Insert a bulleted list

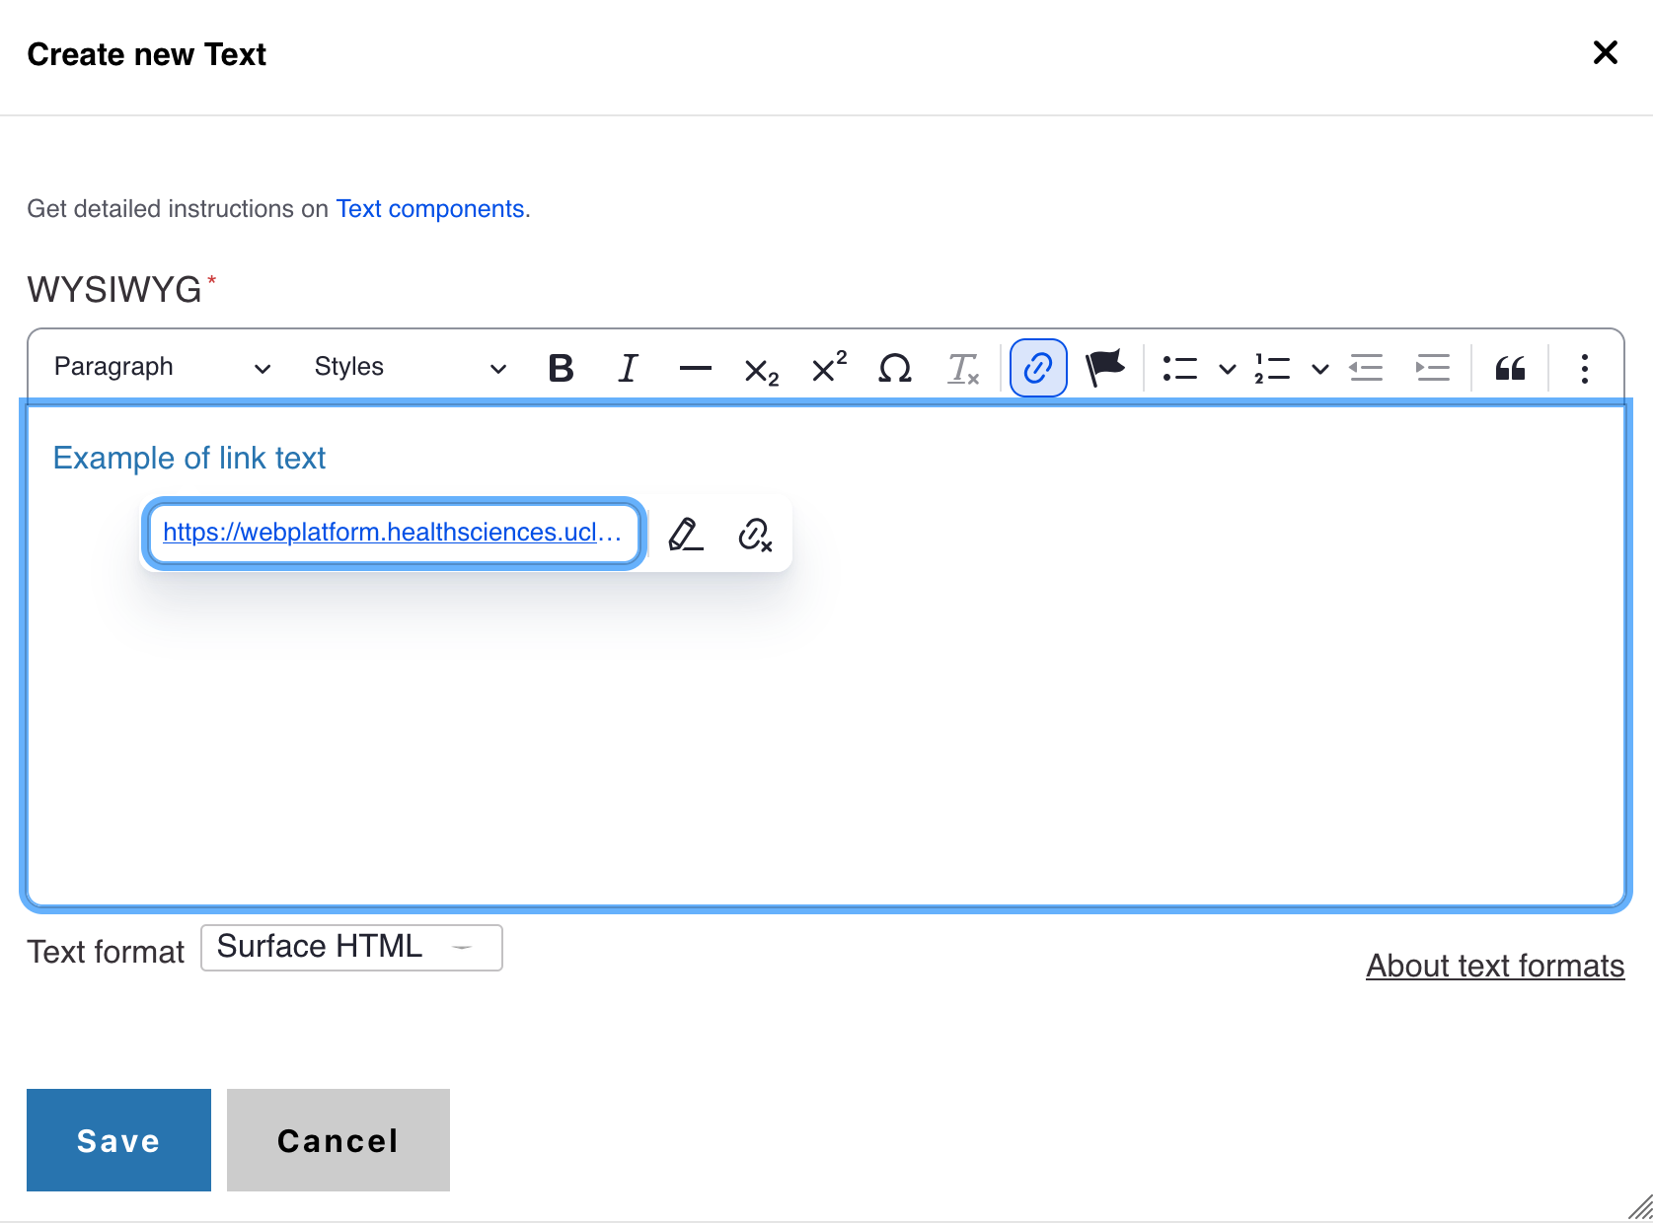1179,368
